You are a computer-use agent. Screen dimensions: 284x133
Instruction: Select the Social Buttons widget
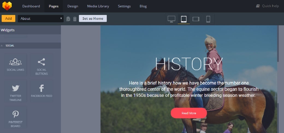click(x=42, y=65)
